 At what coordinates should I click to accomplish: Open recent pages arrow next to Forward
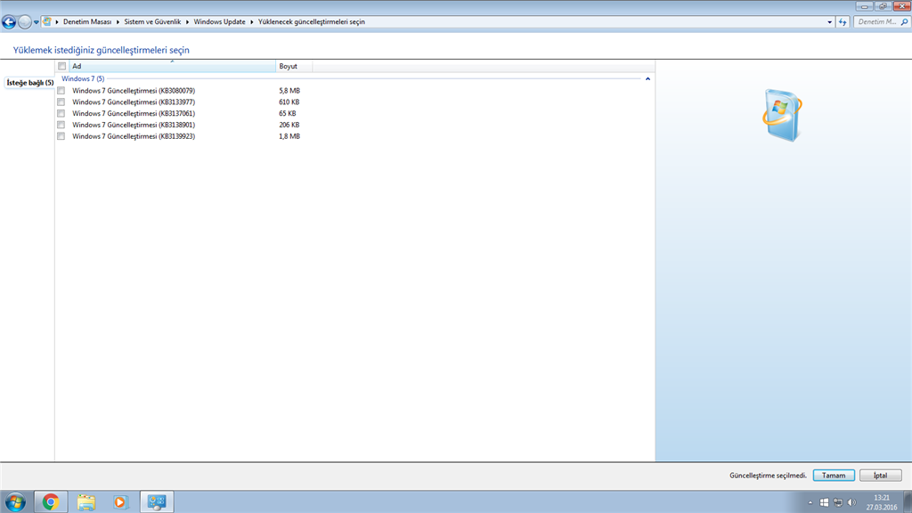tap(36, 22)
